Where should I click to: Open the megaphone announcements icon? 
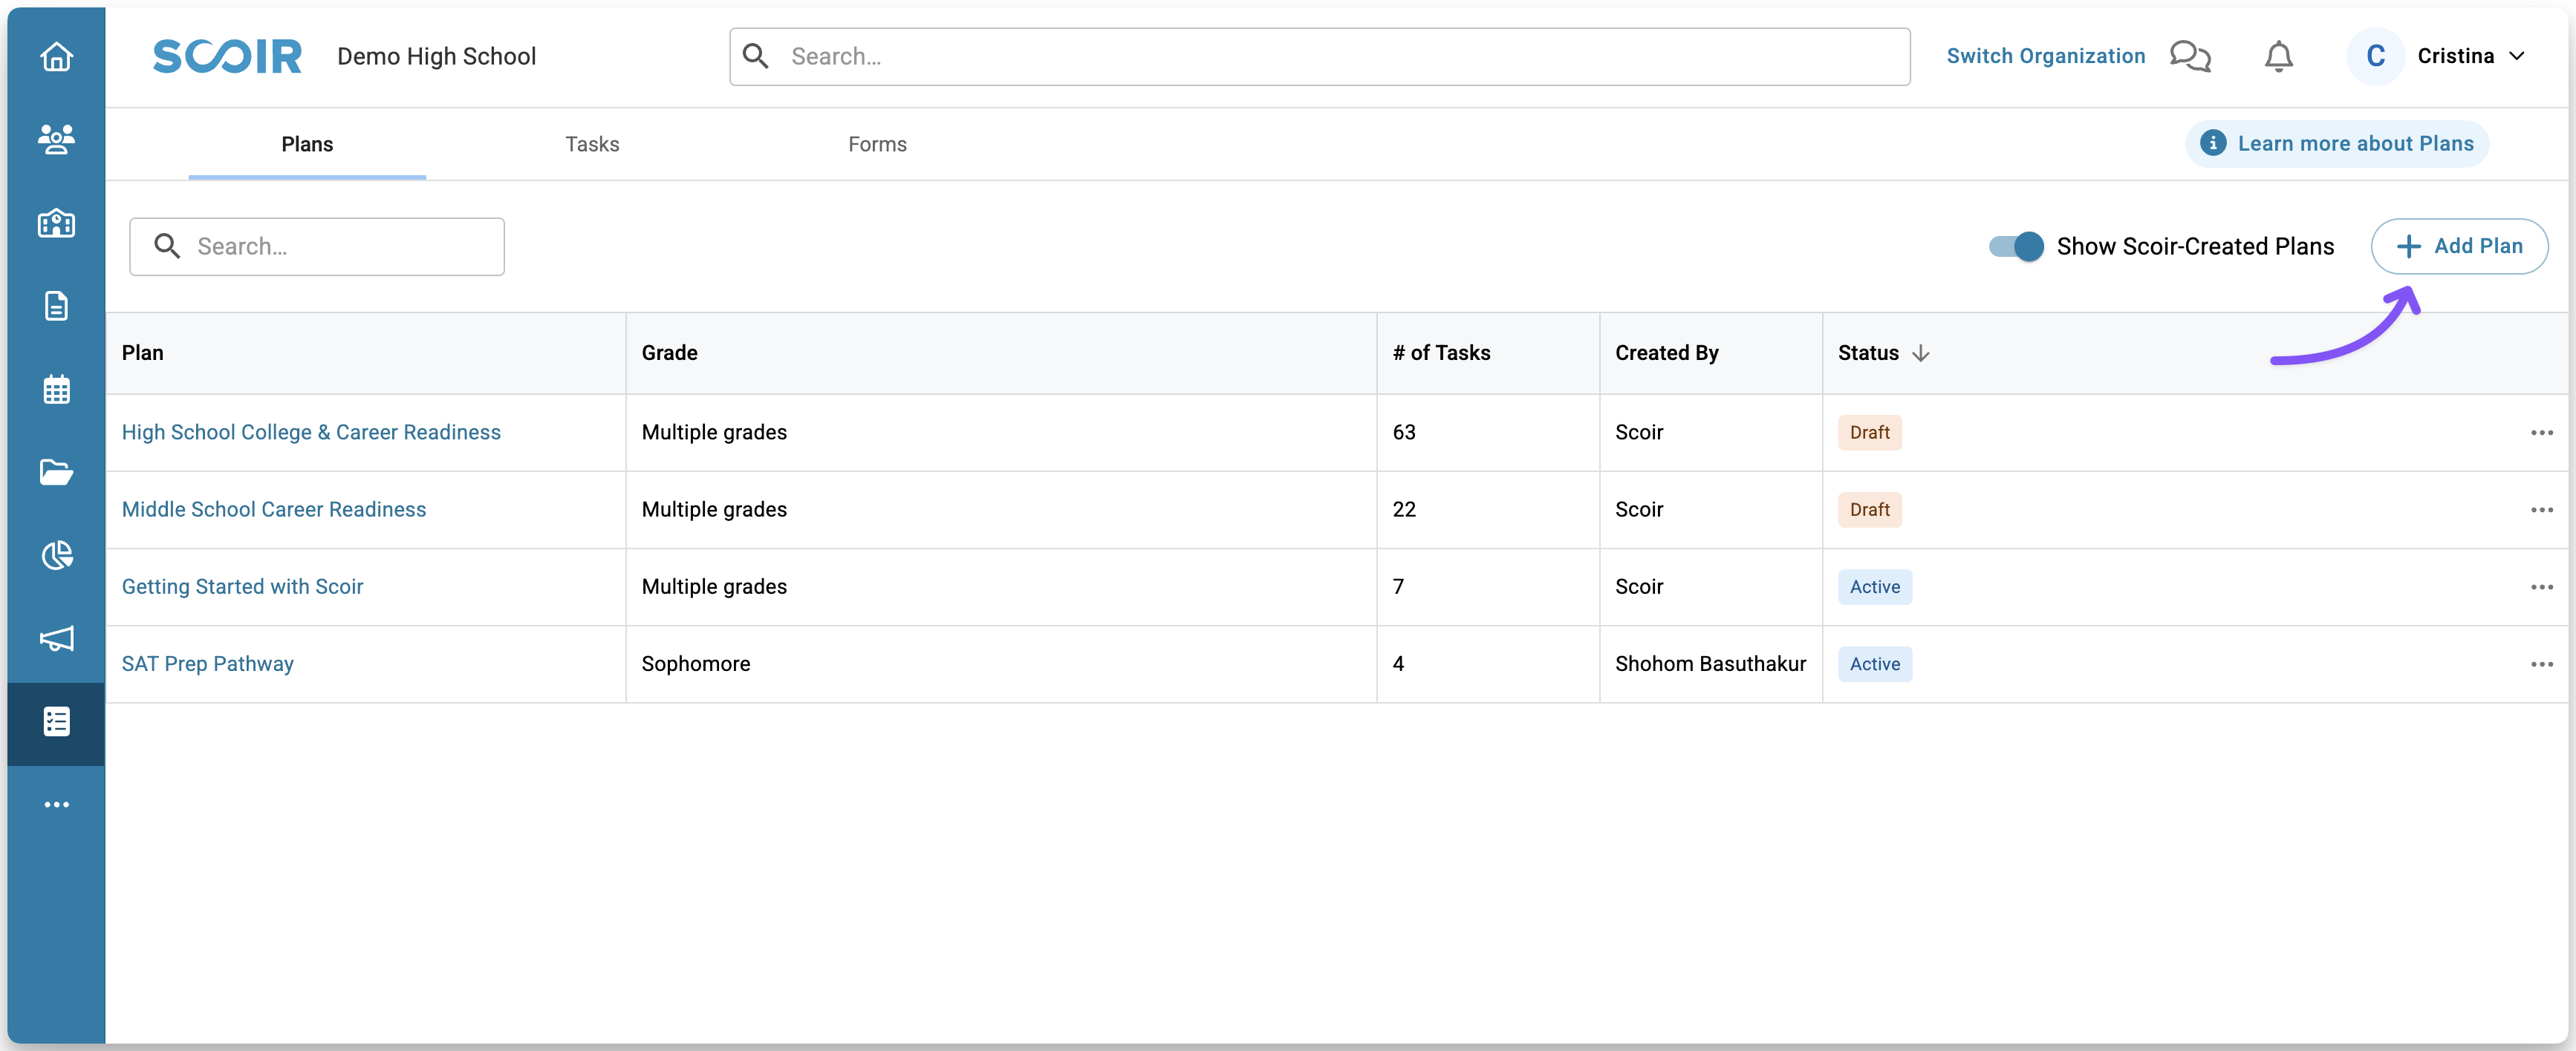pyautogui.click(x=56, y=638)
